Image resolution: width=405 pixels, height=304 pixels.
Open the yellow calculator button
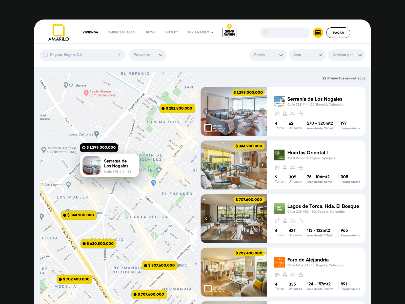318,33
